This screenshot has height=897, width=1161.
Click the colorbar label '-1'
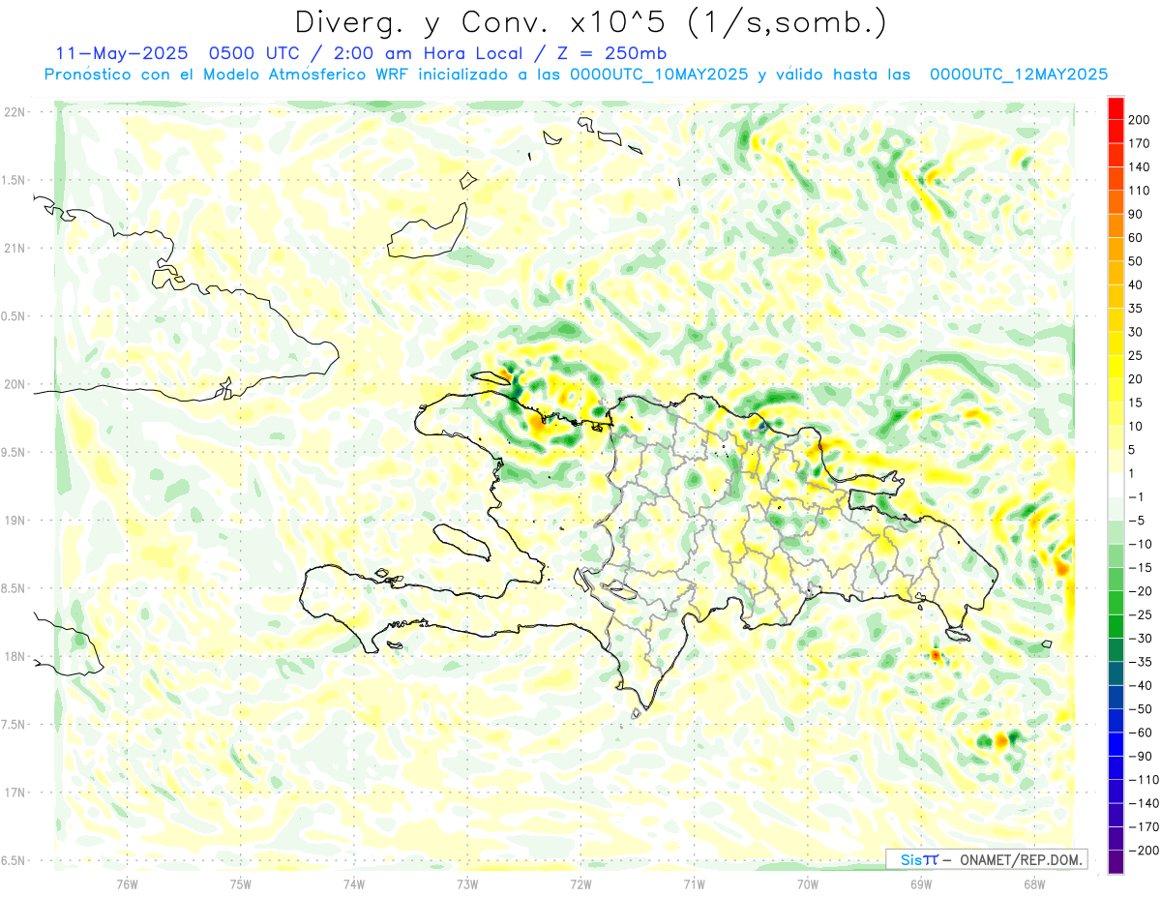point(1138,497)
